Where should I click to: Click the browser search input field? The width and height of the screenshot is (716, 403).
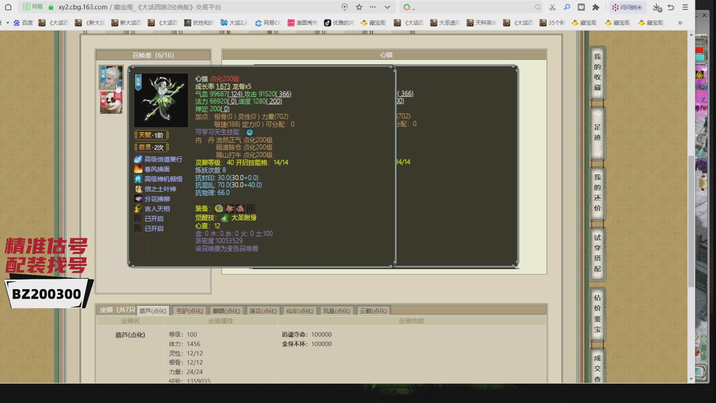(474, 7)
